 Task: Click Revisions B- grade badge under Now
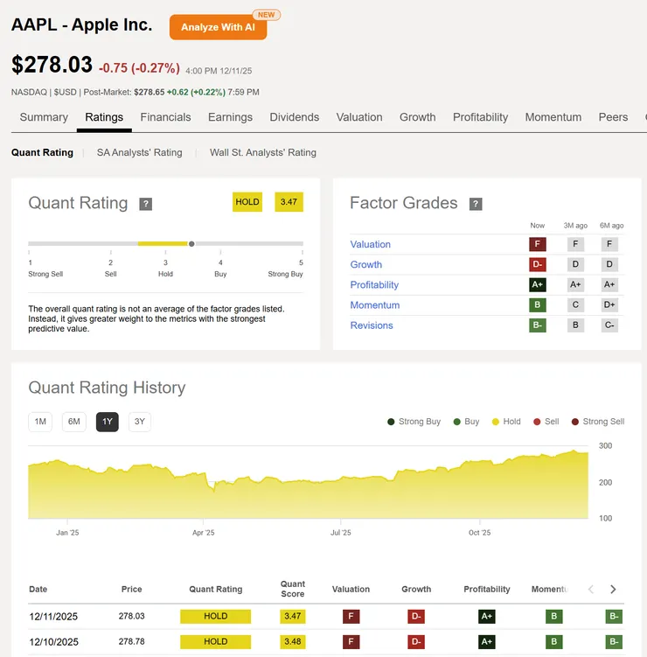[538, 325]
